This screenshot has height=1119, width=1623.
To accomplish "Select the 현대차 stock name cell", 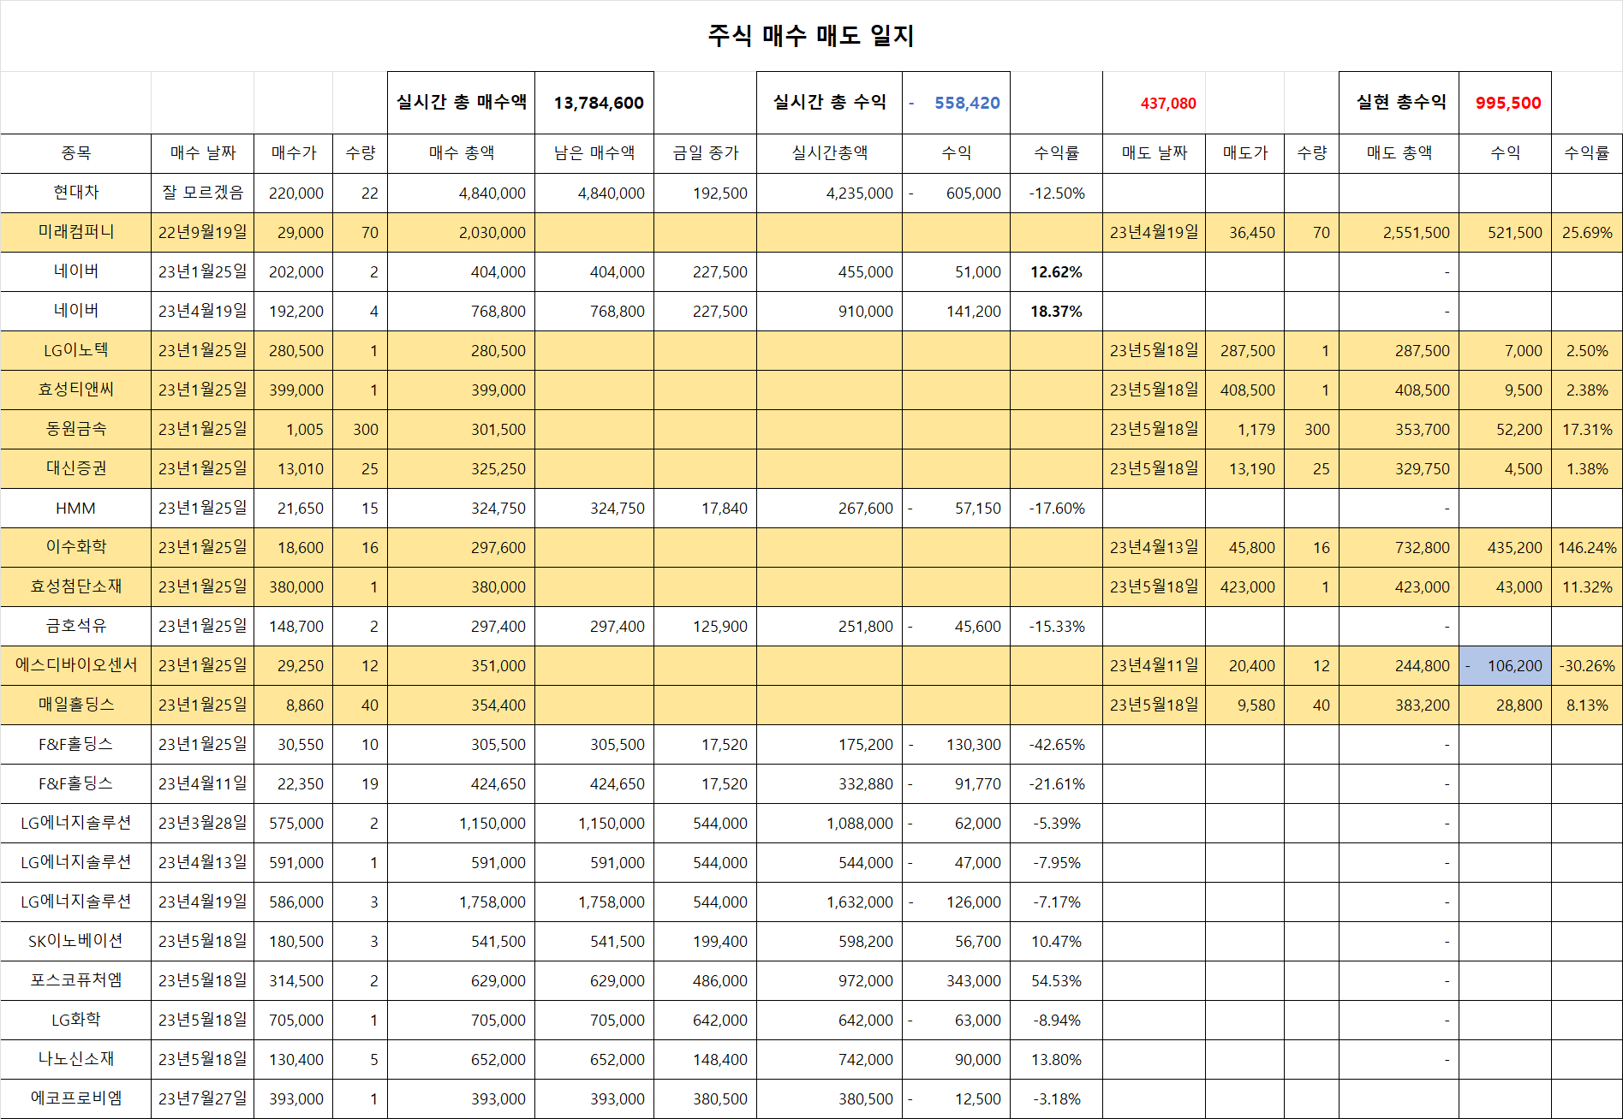I will [75, 193].
